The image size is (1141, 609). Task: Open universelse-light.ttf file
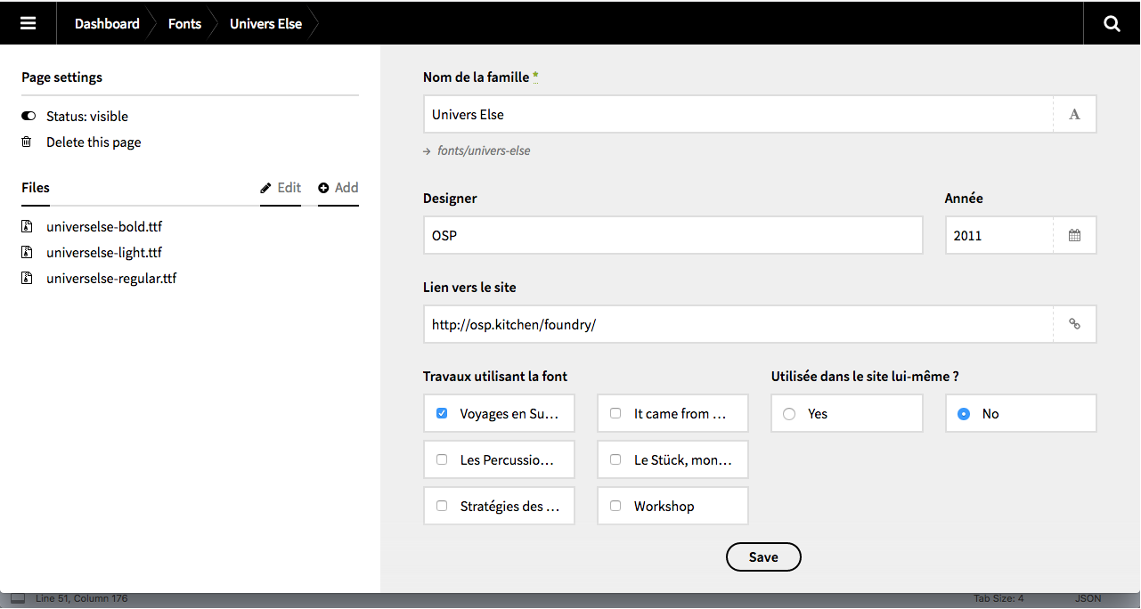tap(104, 253)
